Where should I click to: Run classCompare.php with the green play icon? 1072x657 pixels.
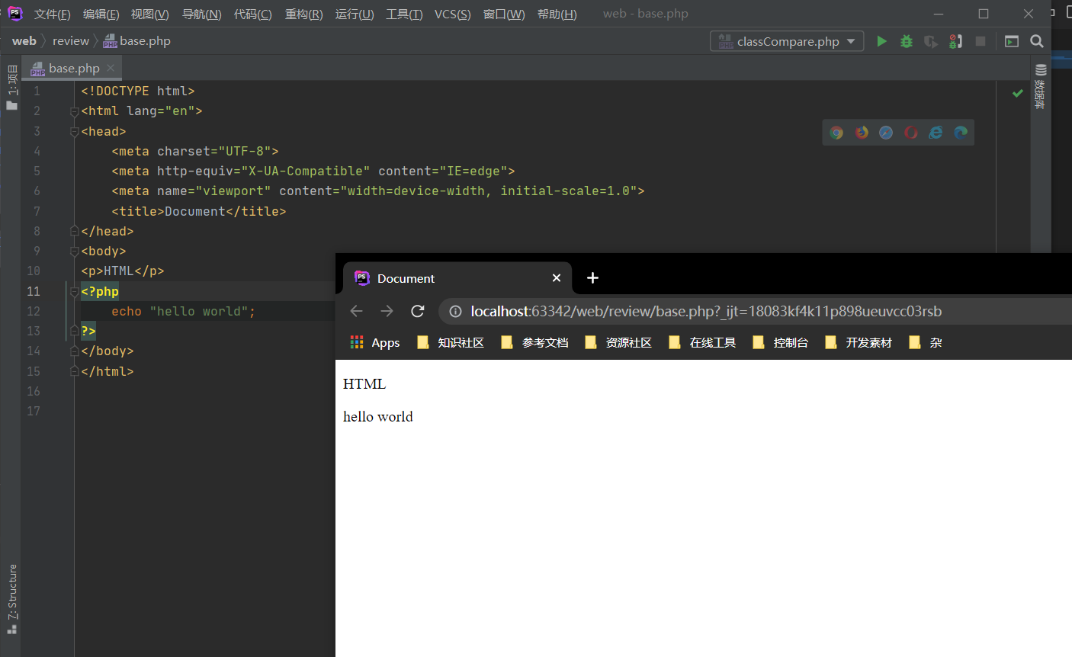coord(881,41)
